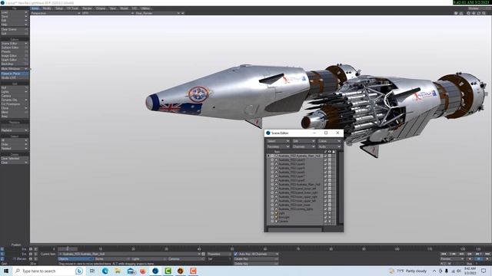Switch to the Utilities tab
492x276 pixels.
tap(145, 8)
